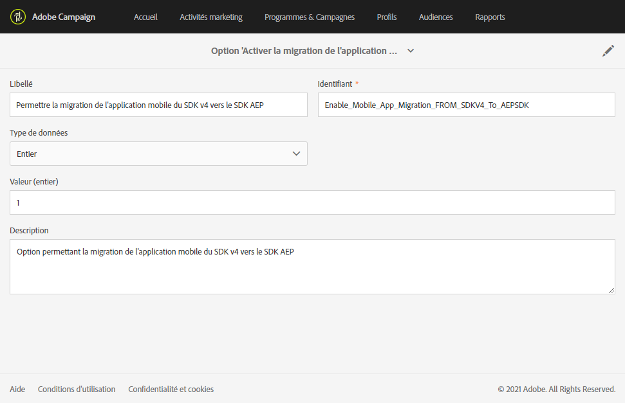Open the Rapports menu
The image size is (625, 403).
[490, 17]
